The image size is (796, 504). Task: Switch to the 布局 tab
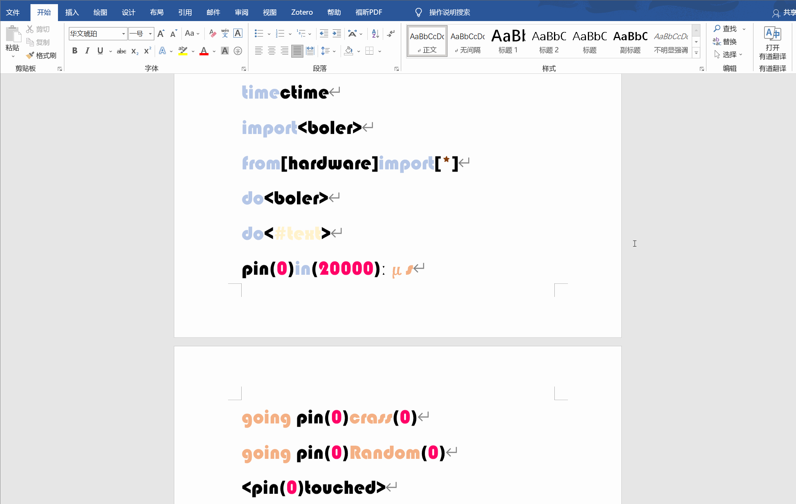pos(157,12)
